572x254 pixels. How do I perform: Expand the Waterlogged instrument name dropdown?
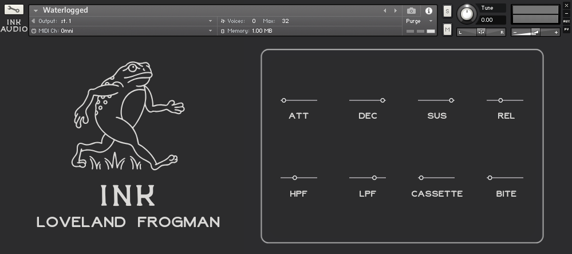pos(35,11)
